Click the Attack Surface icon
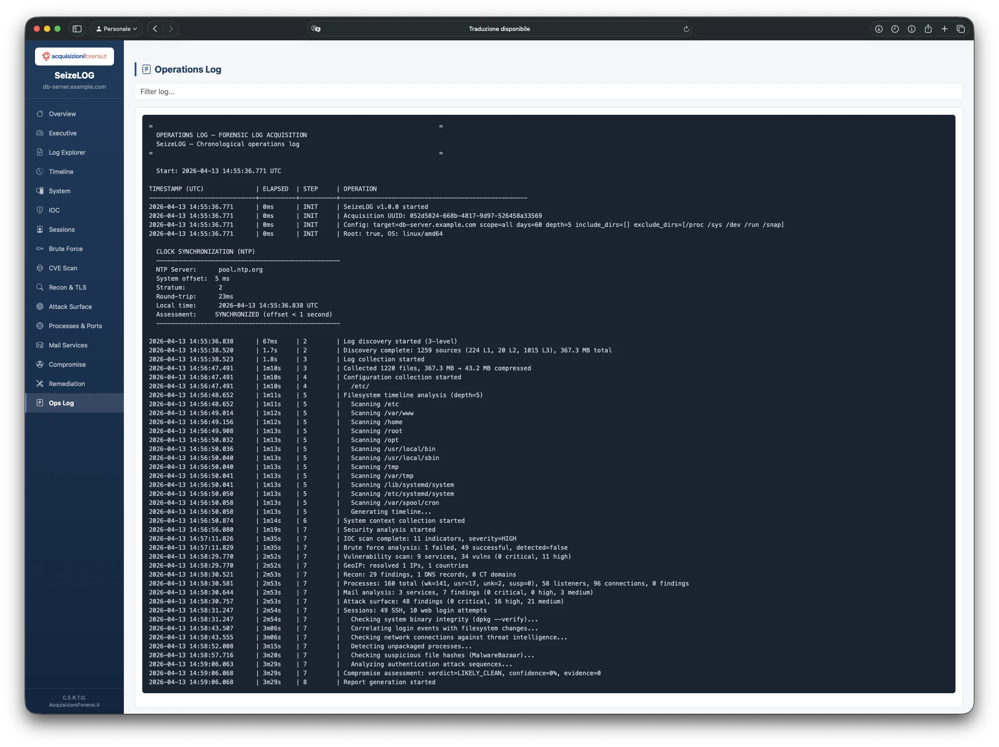 (x=41, y=306)
